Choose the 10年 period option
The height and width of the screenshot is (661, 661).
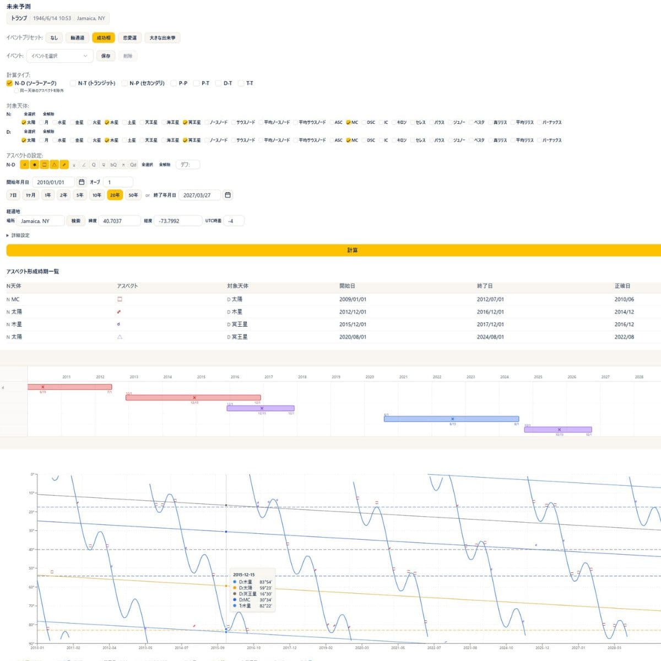tap(97, 195)
